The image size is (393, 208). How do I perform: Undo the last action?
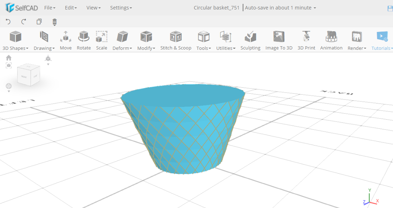[x=8, y=22]
